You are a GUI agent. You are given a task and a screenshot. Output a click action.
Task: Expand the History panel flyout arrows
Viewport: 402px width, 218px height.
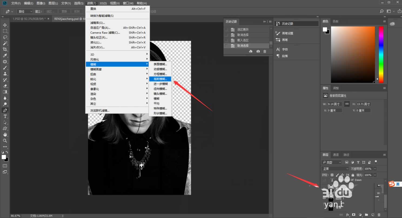coord(264,22)
